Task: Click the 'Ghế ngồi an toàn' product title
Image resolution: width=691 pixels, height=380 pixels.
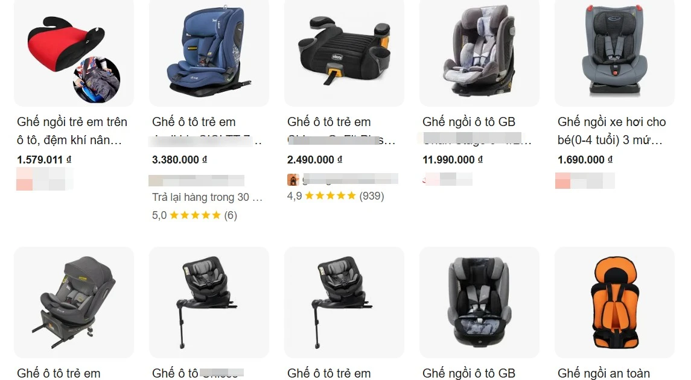Action: pyautogui.click(x=603, y=373)
